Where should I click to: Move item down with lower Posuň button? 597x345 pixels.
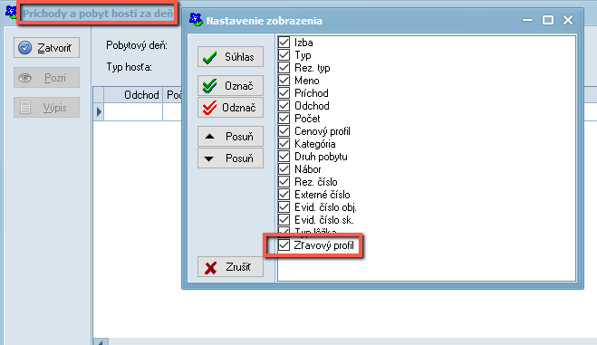click(x=230, y=158)
